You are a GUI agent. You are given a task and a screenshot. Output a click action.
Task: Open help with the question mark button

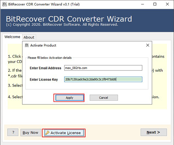click(x=13, y=132)
